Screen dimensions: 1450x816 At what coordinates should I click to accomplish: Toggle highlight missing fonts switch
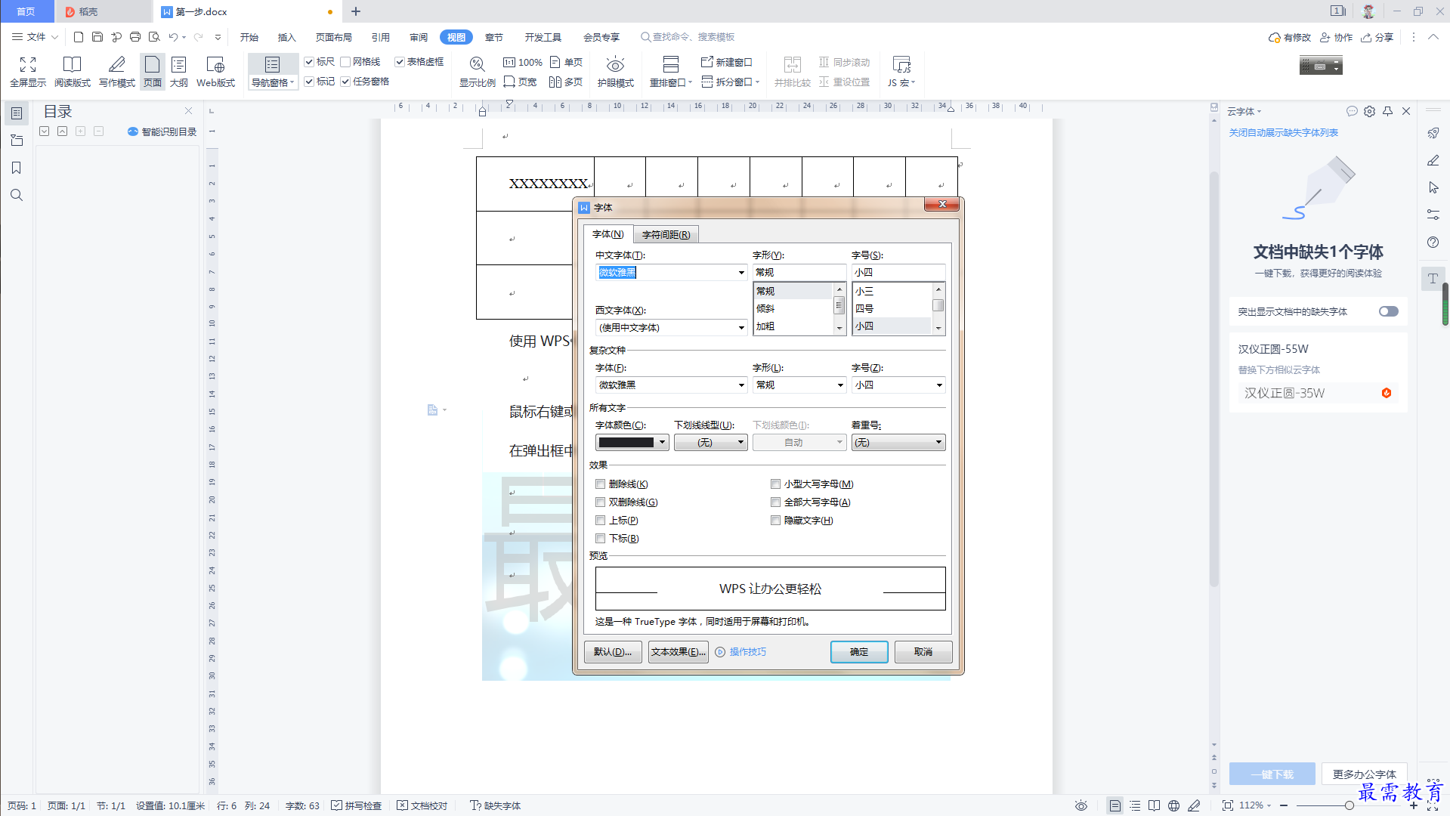[1388, 311]
